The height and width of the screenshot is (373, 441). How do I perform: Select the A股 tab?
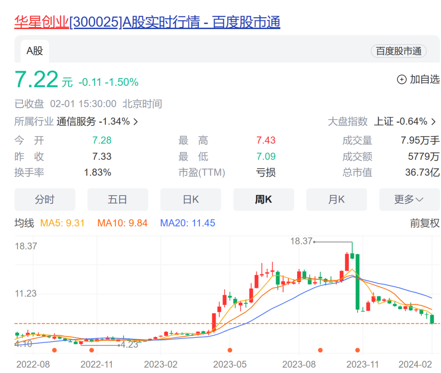coord(35,51)
